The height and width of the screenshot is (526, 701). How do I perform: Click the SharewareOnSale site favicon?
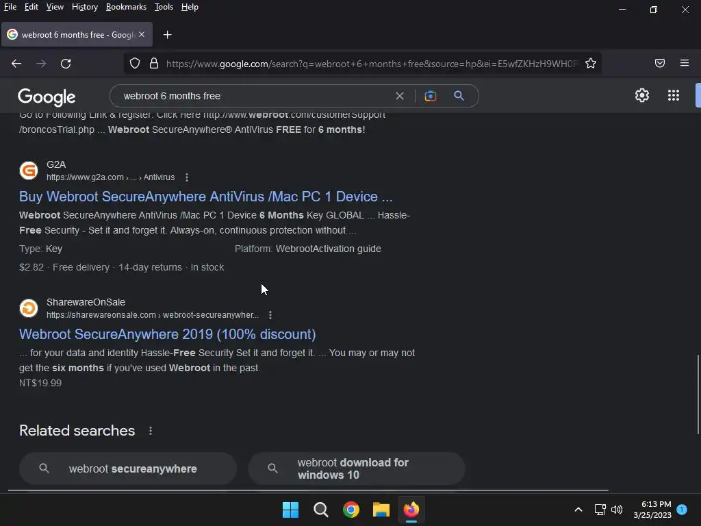(29, 308)
